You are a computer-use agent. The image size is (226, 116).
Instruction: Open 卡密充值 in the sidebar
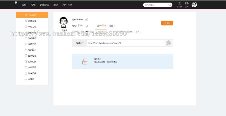tap(32, 27)
